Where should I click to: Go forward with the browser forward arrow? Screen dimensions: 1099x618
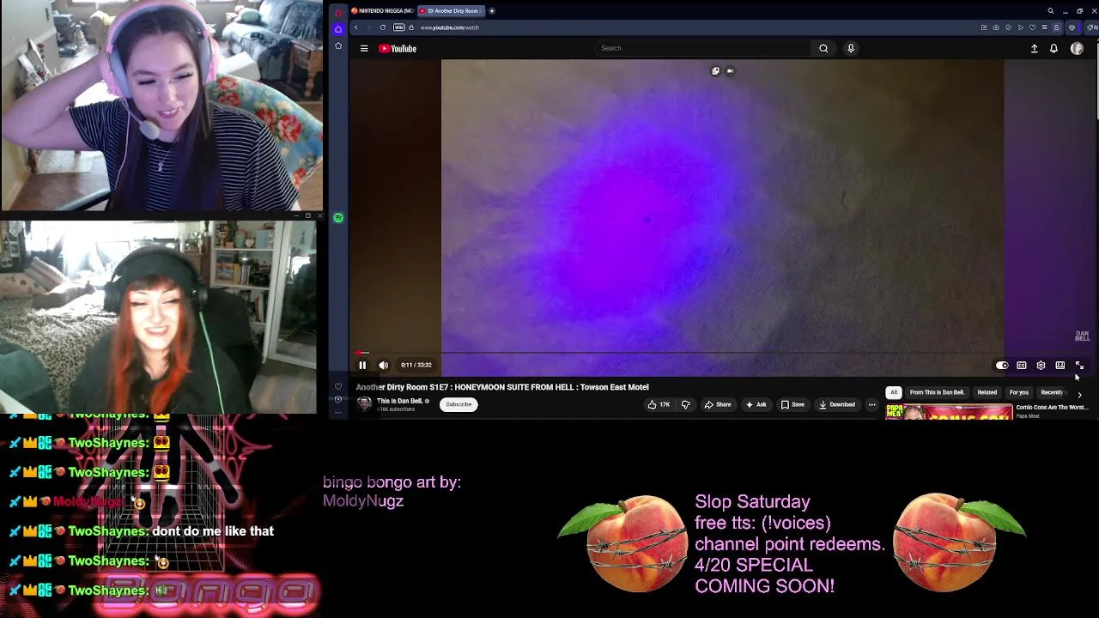pyautogui.click(x=368, y=27)
